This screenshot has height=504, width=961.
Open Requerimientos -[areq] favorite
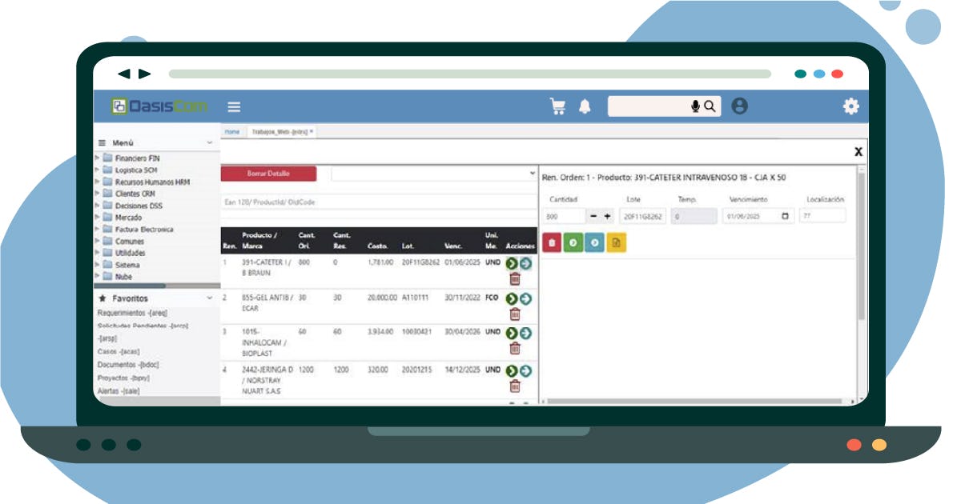click(132, 313)
